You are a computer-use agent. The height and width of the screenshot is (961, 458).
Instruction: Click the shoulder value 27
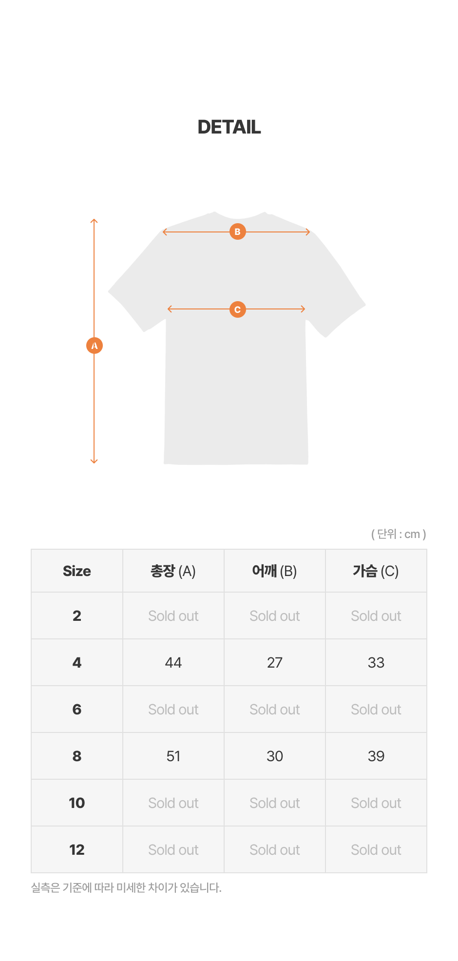click(274, 663)
